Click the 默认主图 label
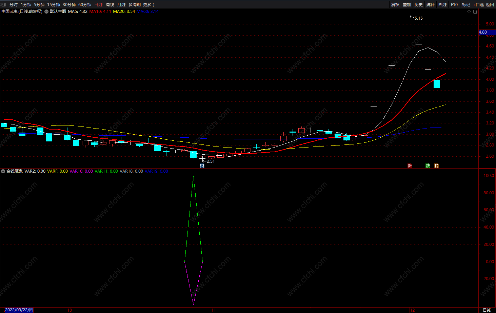 (x=58, y=12)
